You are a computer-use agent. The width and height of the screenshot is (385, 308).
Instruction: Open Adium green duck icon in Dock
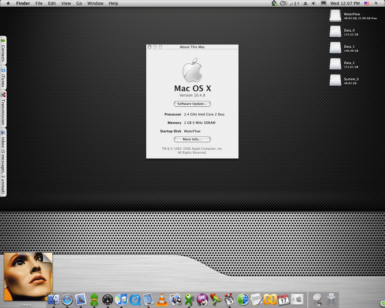tap(94, 300)
